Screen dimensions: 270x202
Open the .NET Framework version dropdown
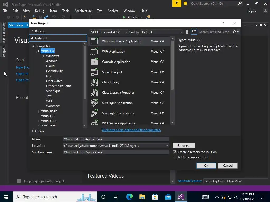point(109,32)
